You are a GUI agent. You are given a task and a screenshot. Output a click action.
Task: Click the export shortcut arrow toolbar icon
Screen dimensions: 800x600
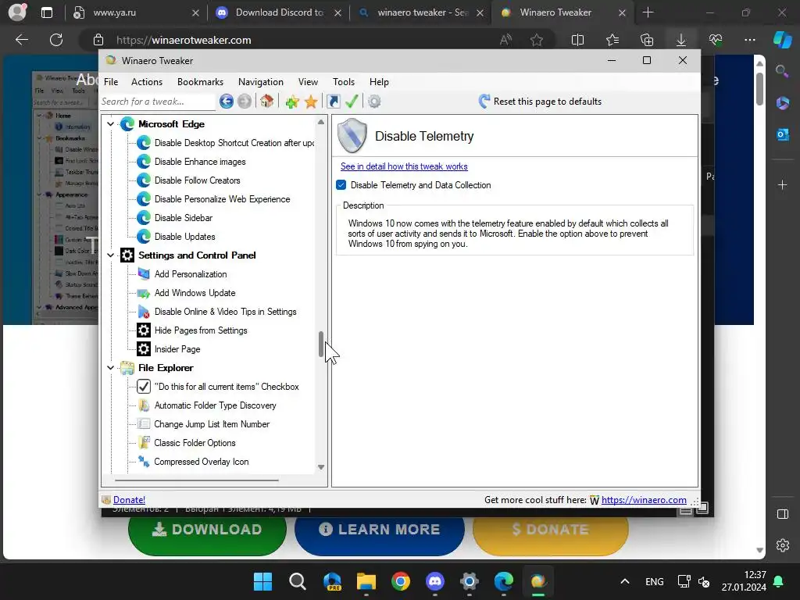click(x=333, y=102)
